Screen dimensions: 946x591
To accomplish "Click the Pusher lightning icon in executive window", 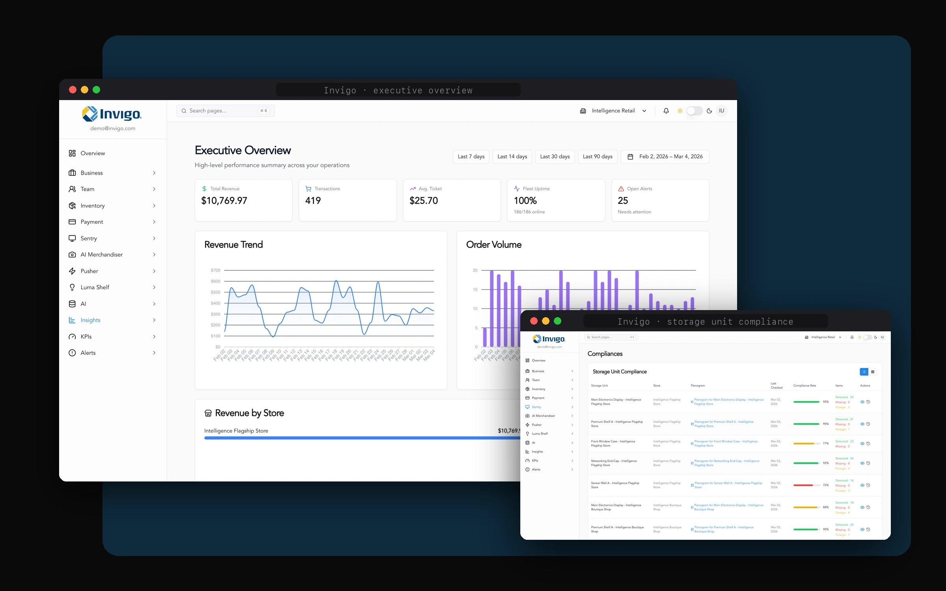I will click(x=72, y=271).
